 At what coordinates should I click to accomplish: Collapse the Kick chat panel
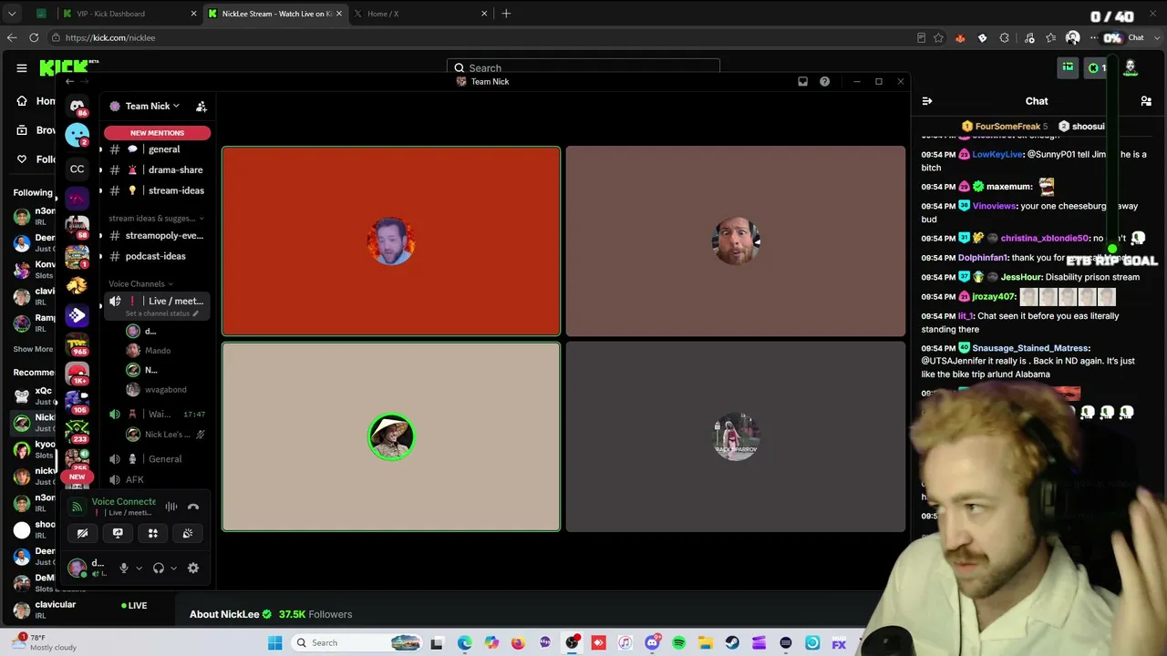click(x=926, y=101)
